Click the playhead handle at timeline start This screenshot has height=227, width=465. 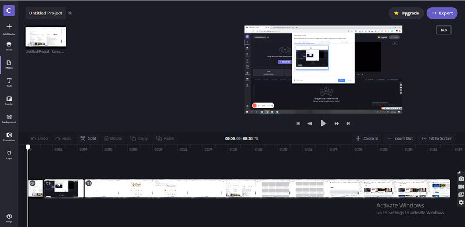pos(28,147)
